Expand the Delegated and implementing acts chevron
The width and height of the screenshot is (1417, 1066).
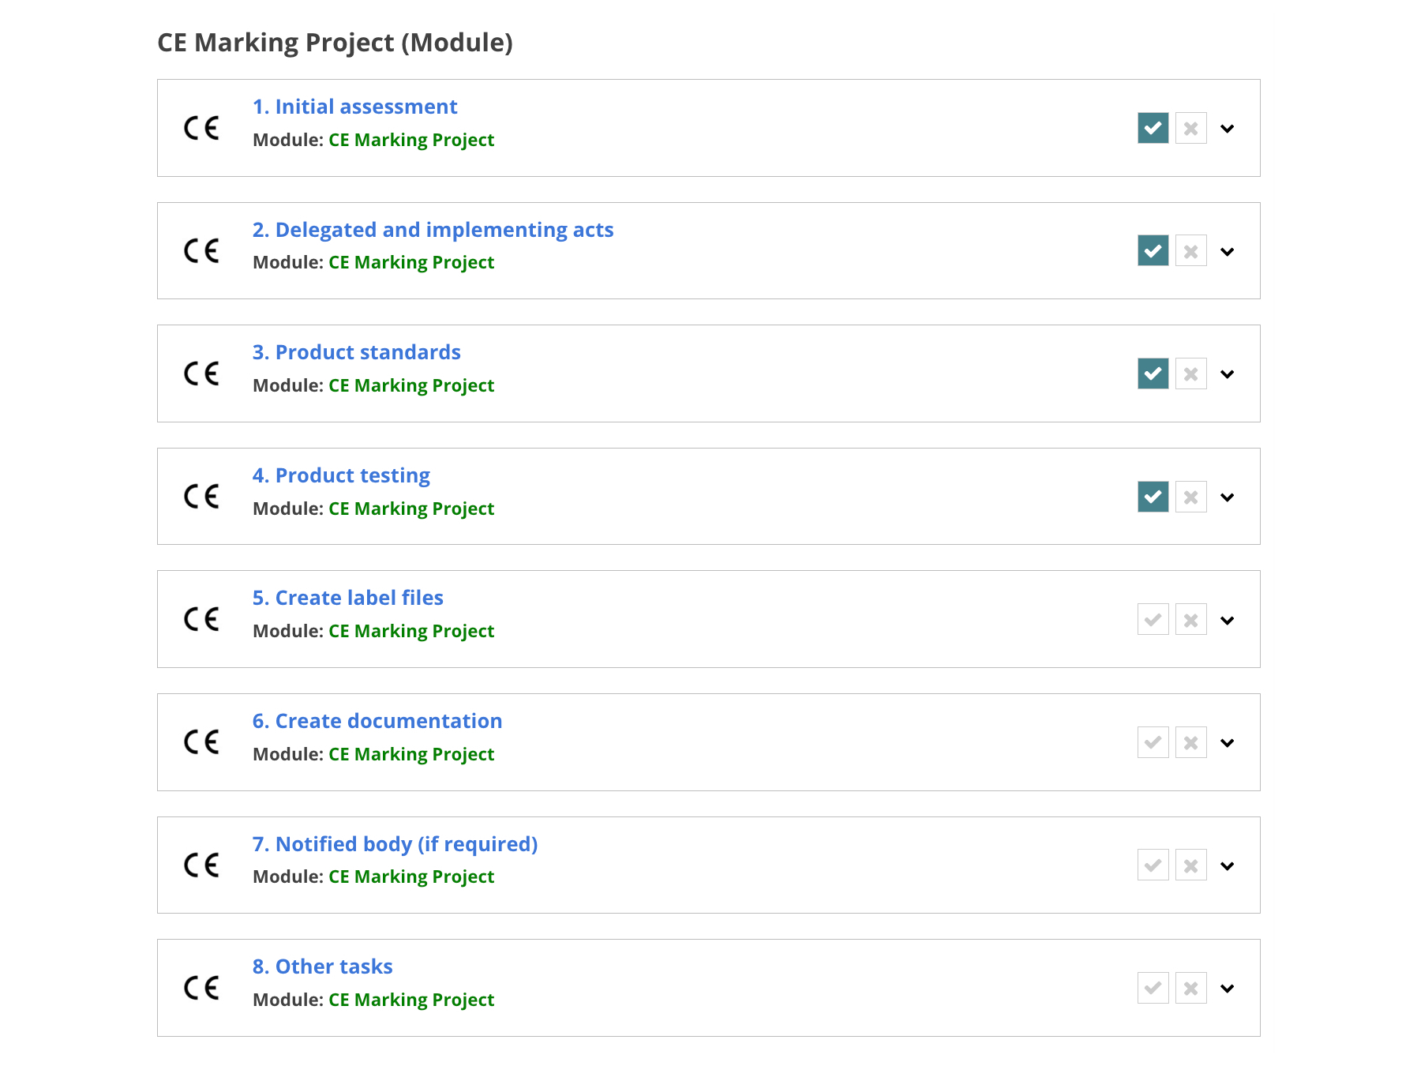tap(1228, 252)
